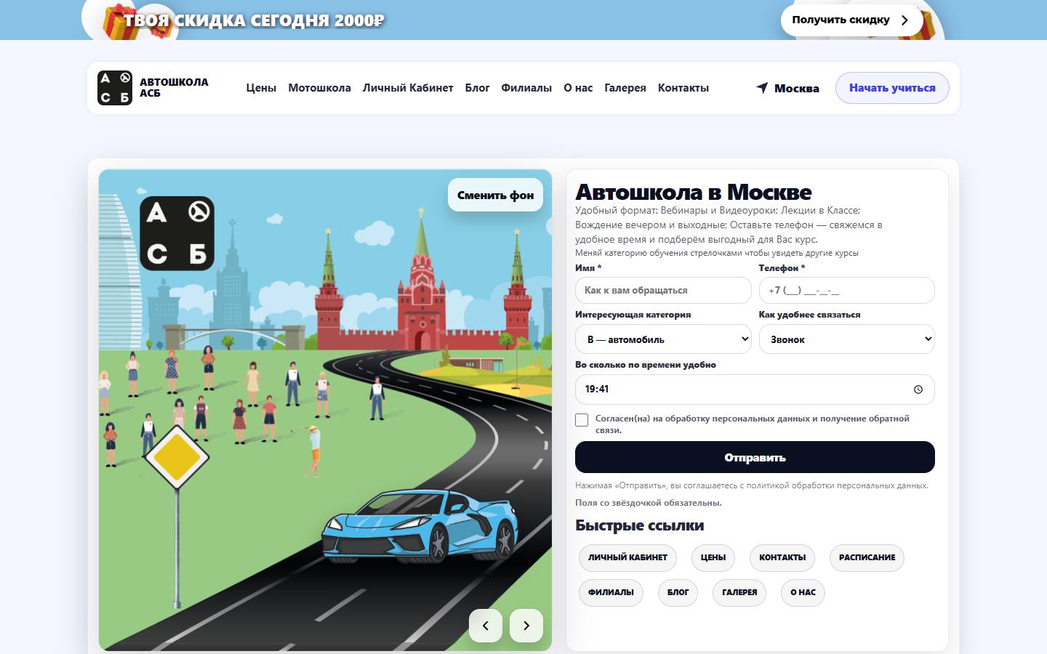The height and width of the screenshot is (654, 1047).
Task: Open РАСПИСАНИЕ quick link
Action: click(x=867, y=557)
